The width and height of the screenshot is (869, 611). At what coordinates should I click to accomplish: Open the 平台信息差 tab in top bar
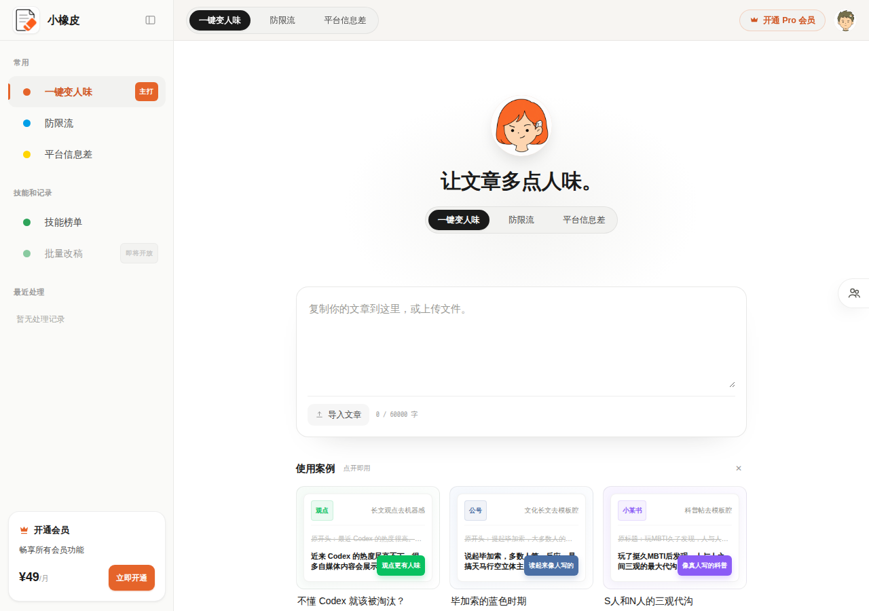coord(345,20)
